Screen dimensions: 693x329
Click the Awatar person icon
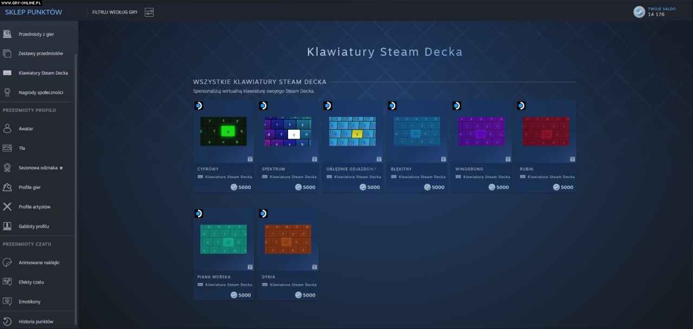(7, 129)
